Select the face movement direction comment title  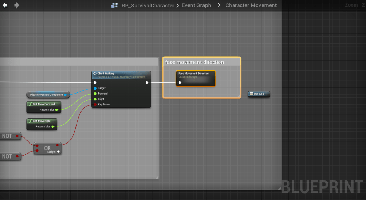click(195, 62)
